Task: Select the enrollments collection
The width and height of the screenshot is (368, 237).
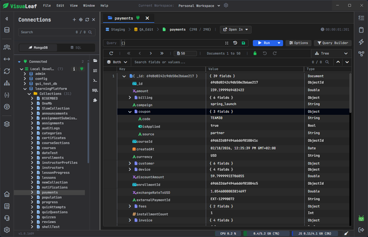Action: pyautogui.click(x=53, y=158)
